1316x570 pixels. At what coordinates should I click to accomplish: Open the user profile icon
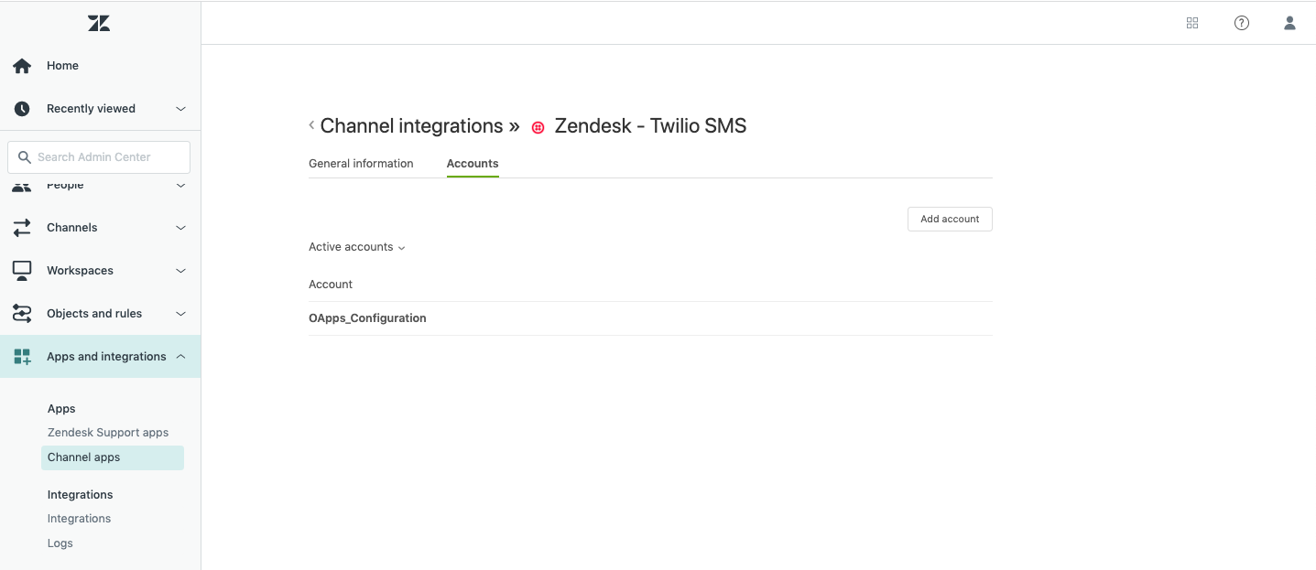pos(1289,23)
